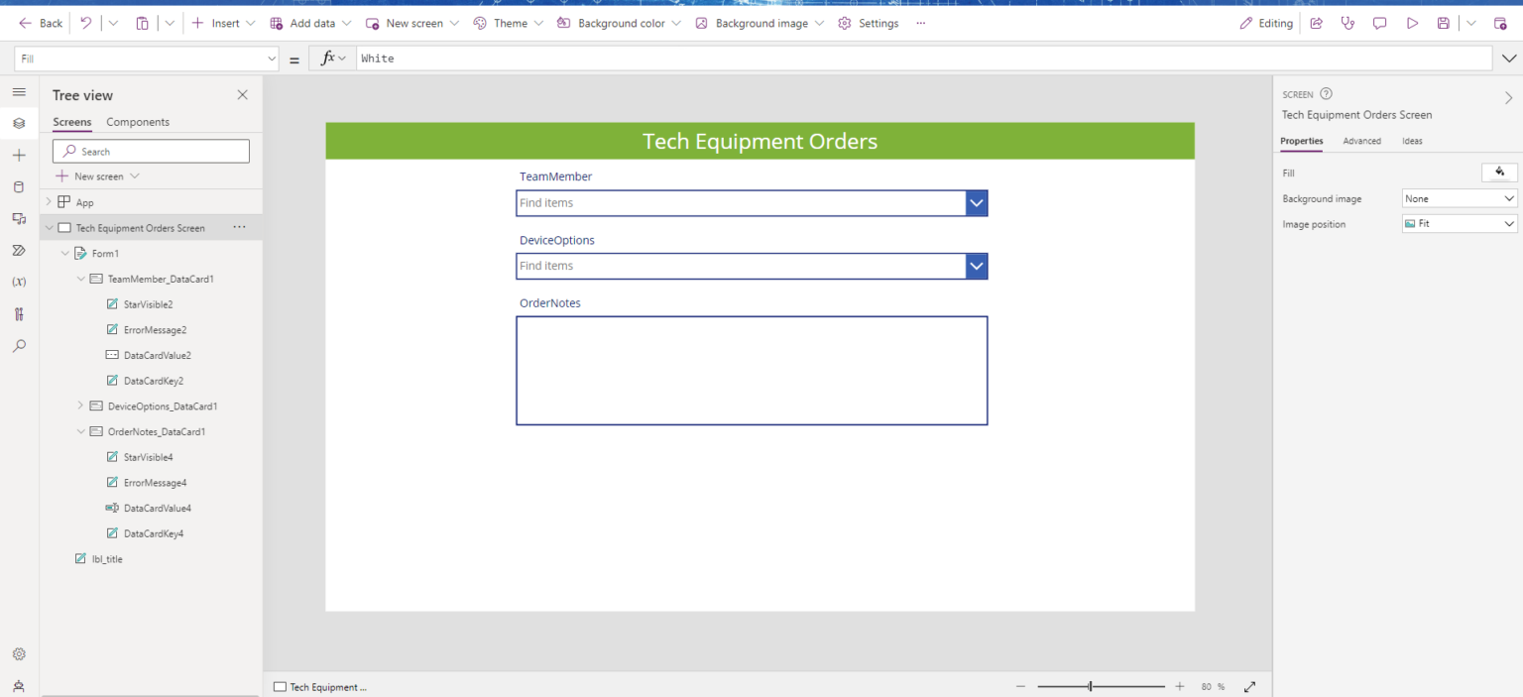The image size is (1523, 697).
Task: Select the Tree view icon in the left rail
Action: 19,123
